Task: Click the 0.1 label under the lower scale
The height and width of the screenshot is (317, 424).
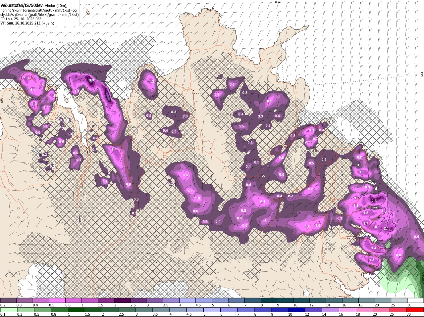Action: tap(3, 314)
